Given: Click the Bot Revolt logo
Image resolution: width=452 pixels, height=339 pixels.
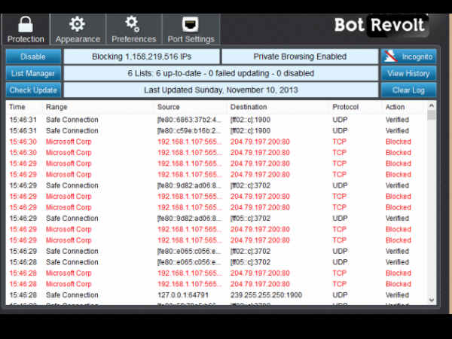Looking at the screenshot, I should click(381, 26).
